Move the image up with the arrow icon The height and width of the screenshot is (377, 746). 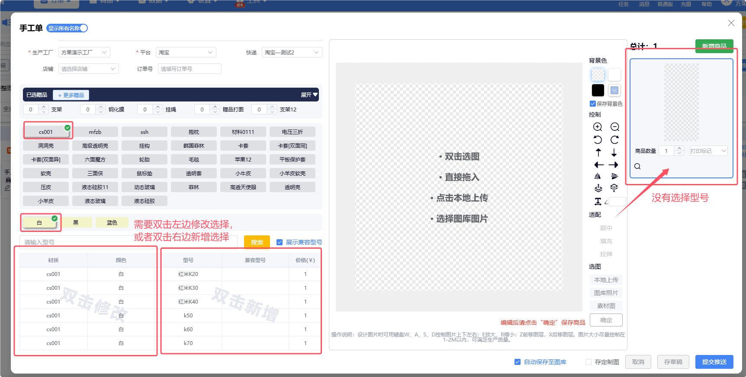point(598,152)
